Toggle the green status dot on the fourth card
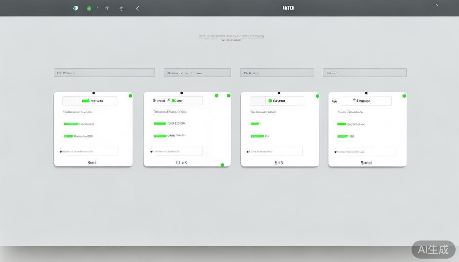The height and width of the screenshot is (262, 459). [404, 96]
